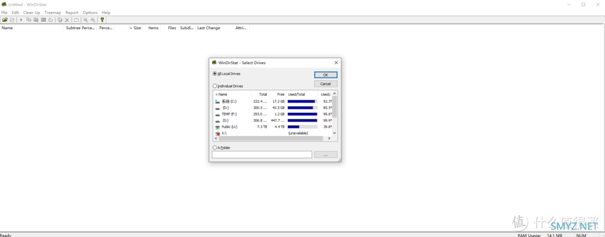The image size is (605, 237).
Task: Open the Options menu
Action: click(90, 13)
